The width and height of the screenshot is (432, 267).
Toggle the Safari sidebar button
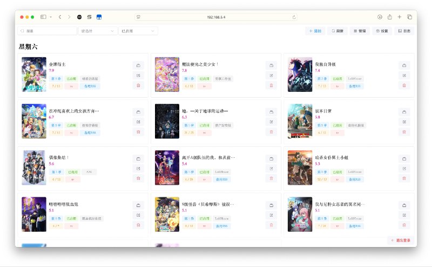tap(43, 17)
